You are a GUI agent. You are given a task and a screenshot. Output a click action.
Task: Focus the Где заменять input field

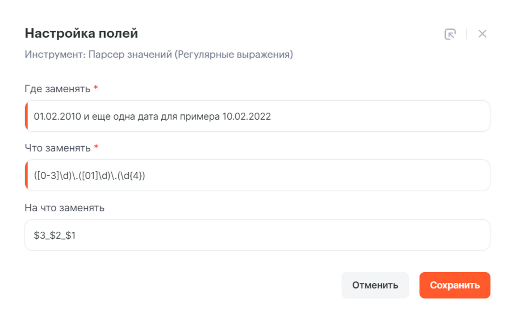coord(352,116)
